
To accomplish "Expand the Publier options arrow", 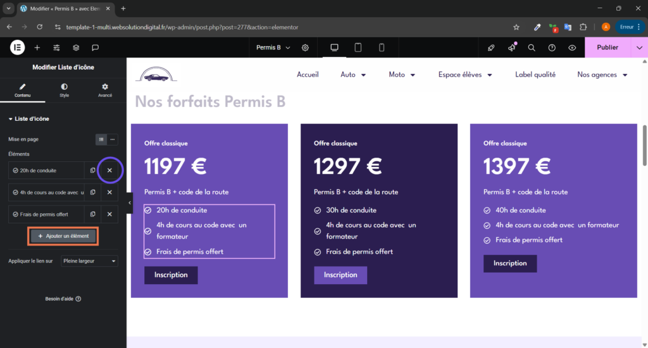I will pos(639,47).
